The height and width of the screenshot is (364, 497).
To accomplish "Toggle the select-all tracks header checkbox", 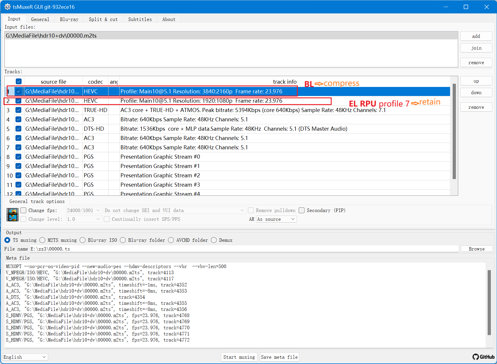I will (x=19, y=82).
